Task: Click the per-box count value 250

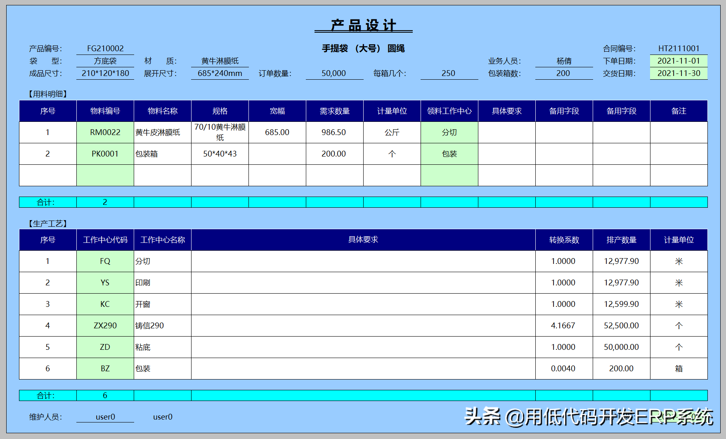Action: click(449, 74)
